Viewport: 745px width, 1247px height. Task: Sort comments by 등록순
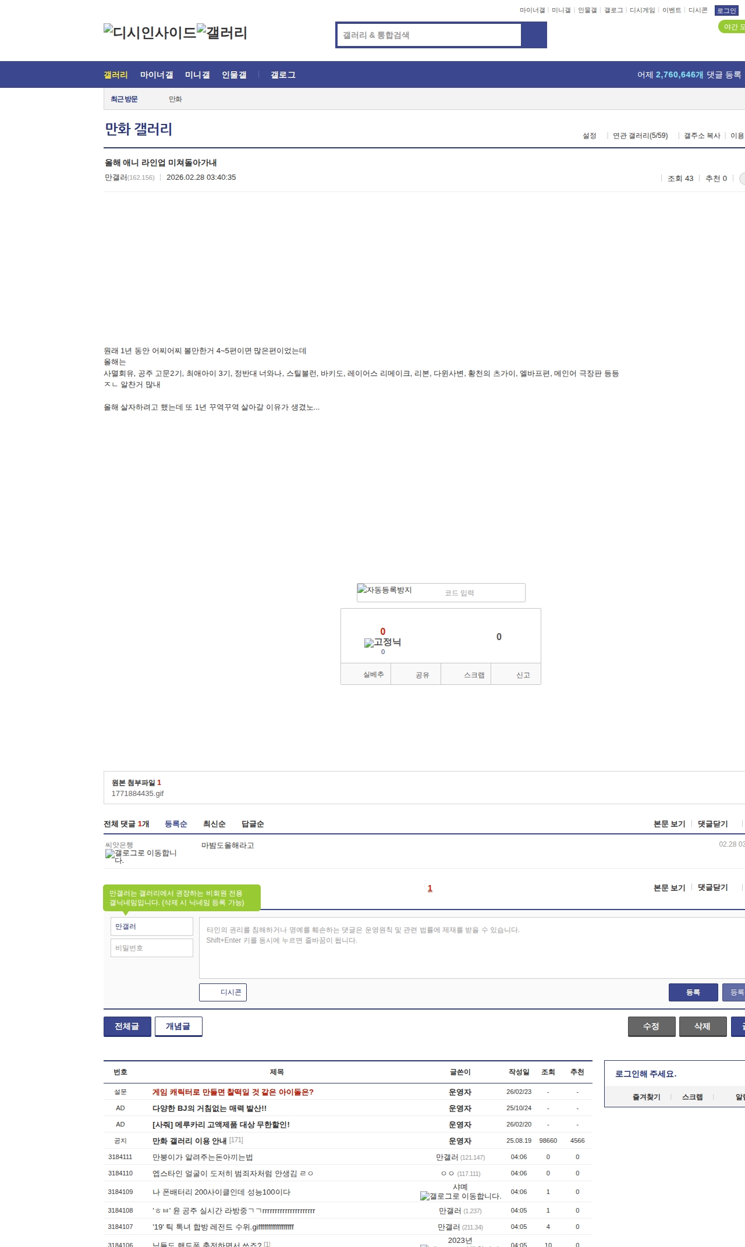coord(176,824)
